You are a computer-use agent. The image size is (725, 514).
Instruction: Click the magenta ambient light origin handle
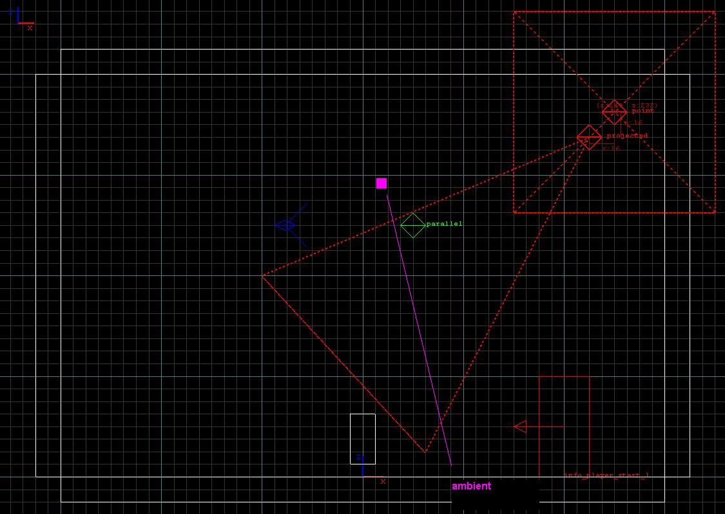[382, 183]
